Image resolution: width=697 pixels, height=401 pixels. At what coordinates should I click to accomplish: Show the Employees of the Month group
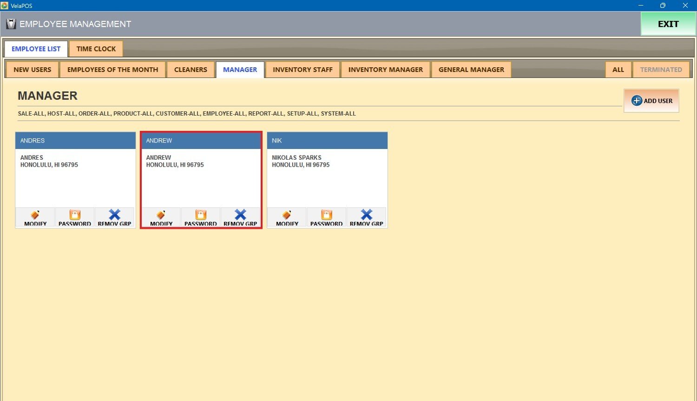click(112, 70)
